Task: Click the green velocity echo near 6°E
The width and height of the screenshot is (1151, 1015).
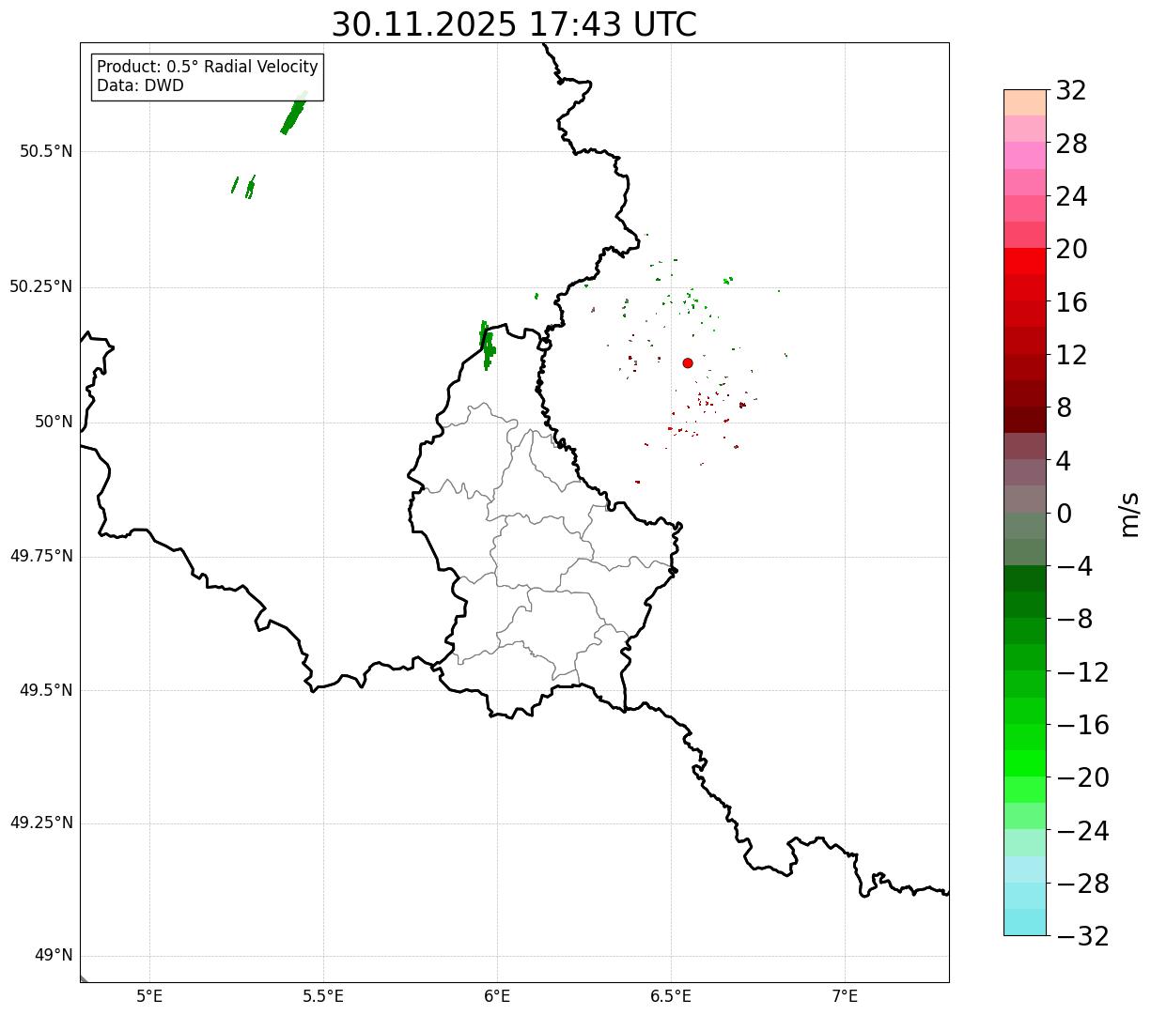Action: click(487, 345)
